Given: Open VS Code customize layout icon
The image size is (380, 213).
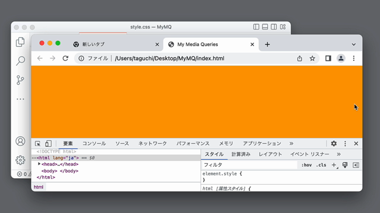Looking at the screenshot, I should pos(283,27).
